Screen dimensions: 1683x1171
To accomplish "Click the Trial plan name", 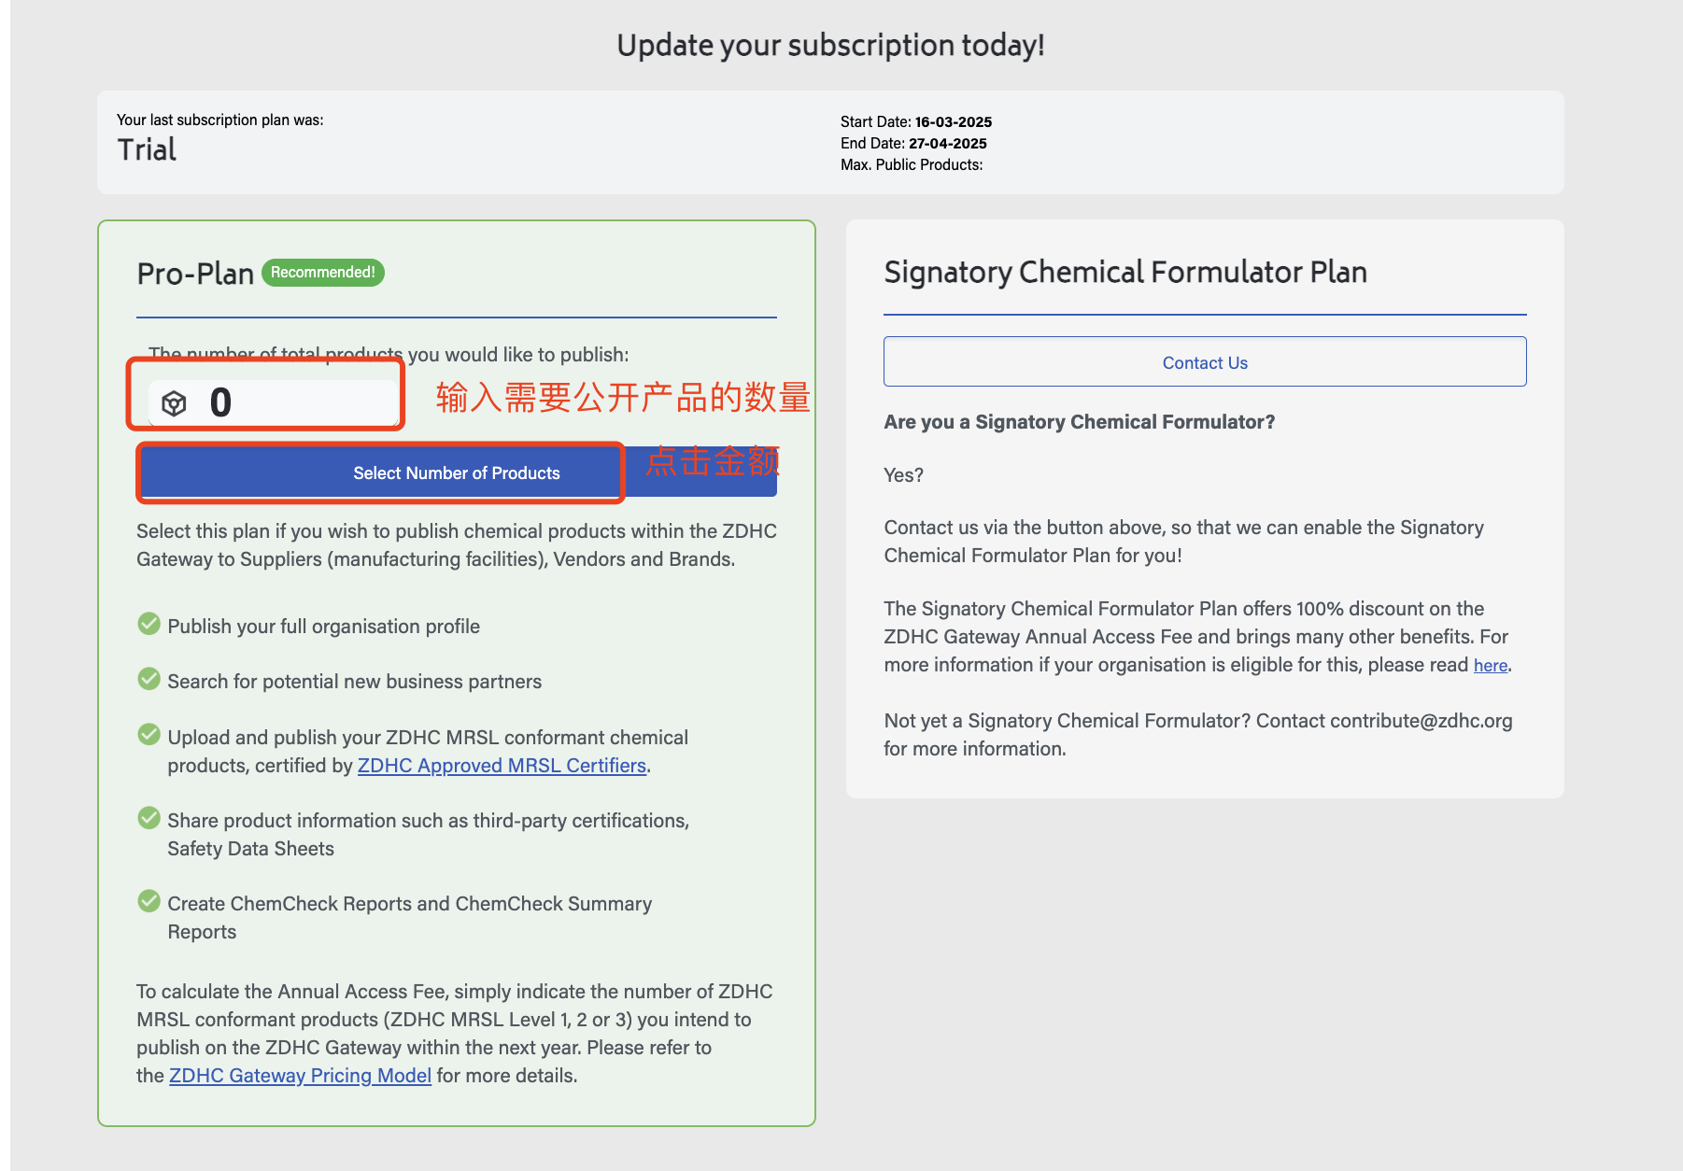I will 147,149.
